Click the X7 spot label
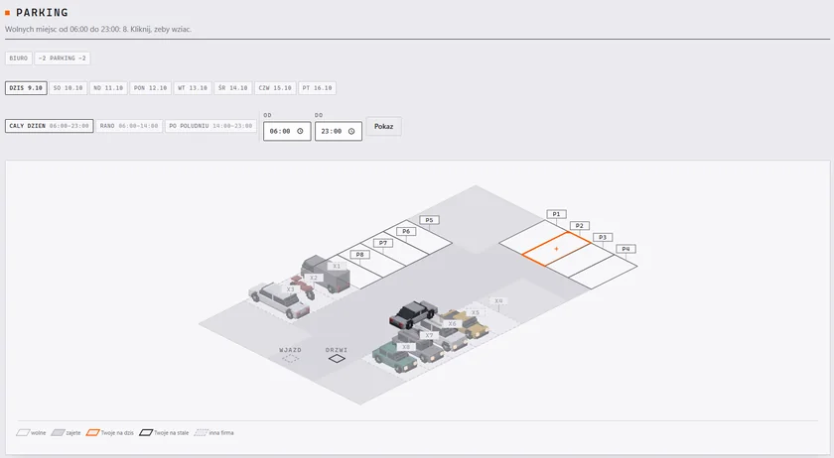Viewport: 834px width, 458px height. (429, 335)
